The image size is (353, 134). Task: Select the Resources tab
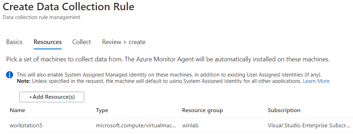coord(48,42)
